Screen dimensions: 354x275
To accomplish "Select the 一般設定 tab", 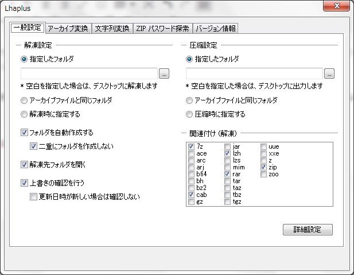I will click(28, 28).
